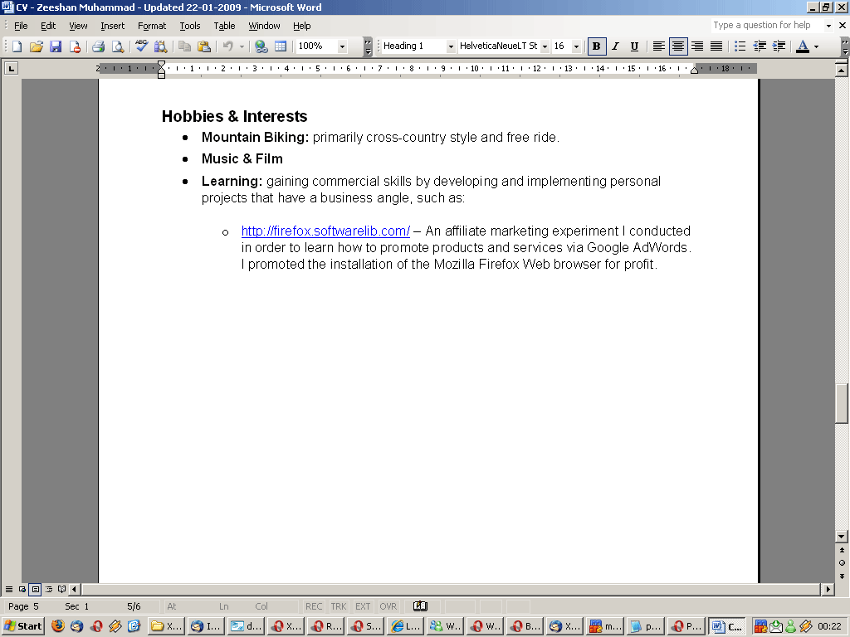Toggle Underline formatting
Image resolution: width=850 pixels, height=637 pixels.
[634, 46]
